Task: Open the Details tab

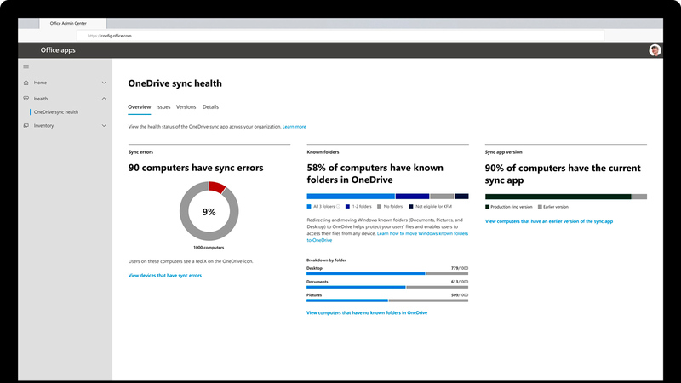Action: [x=210, y=107]
